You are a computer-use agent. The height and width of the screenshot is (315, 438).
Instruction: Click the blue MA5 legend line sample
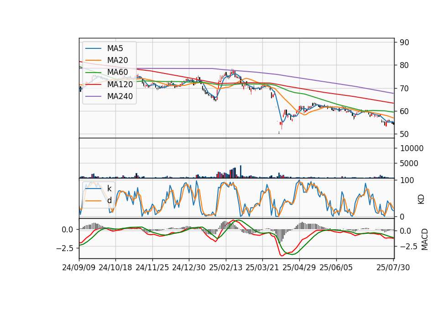(x=93, y=49)
